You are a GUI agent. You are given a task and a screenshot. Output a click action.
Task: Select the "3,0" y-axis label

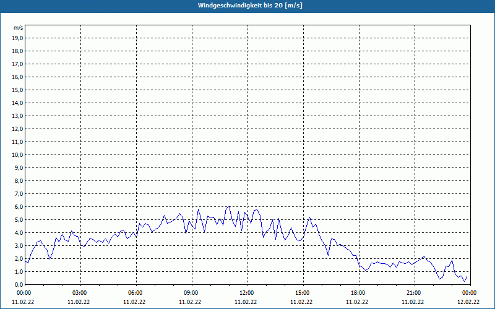click(19, 245)
